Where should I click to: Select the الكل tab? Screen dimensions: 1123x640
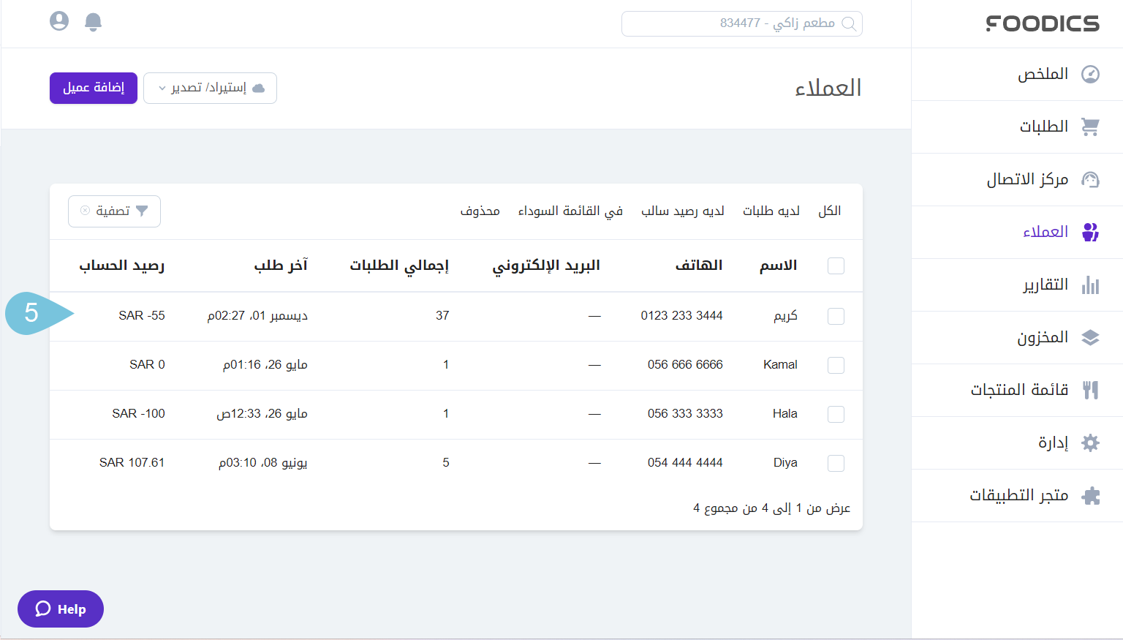click(x=830, y=211)
